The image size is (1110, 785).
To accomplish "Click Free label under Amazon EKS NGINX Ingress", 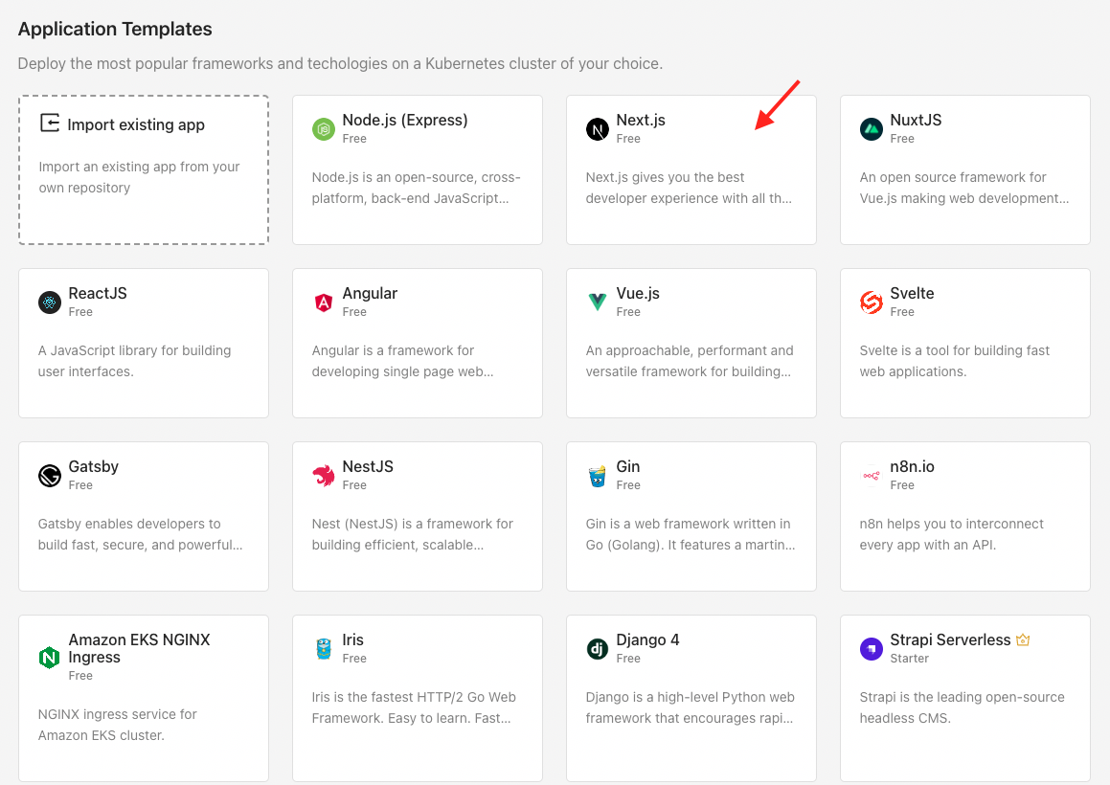I will pyautogui.click(x=80, y=676).
